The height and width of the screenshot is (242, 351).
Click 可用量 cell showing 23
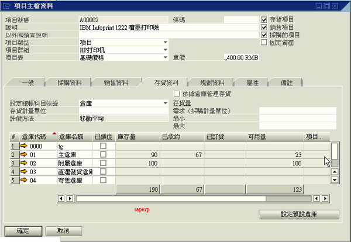click(275, 154)
